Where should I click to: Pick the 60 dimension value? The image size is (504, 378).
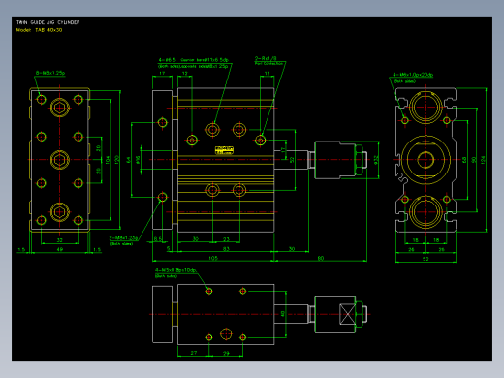pyautogui.click(x=321, y=258)
